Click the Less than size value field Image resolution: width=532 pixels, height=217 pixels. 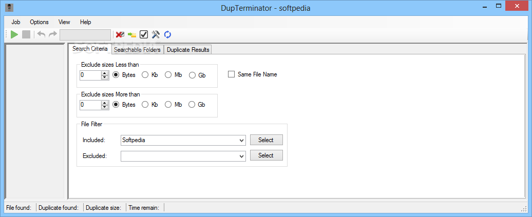(x=90, y=75)
